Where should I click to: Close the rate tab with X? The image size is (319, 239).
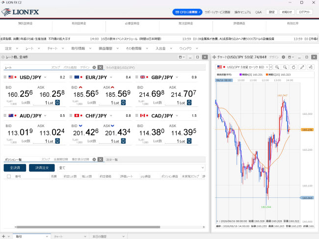100,67
